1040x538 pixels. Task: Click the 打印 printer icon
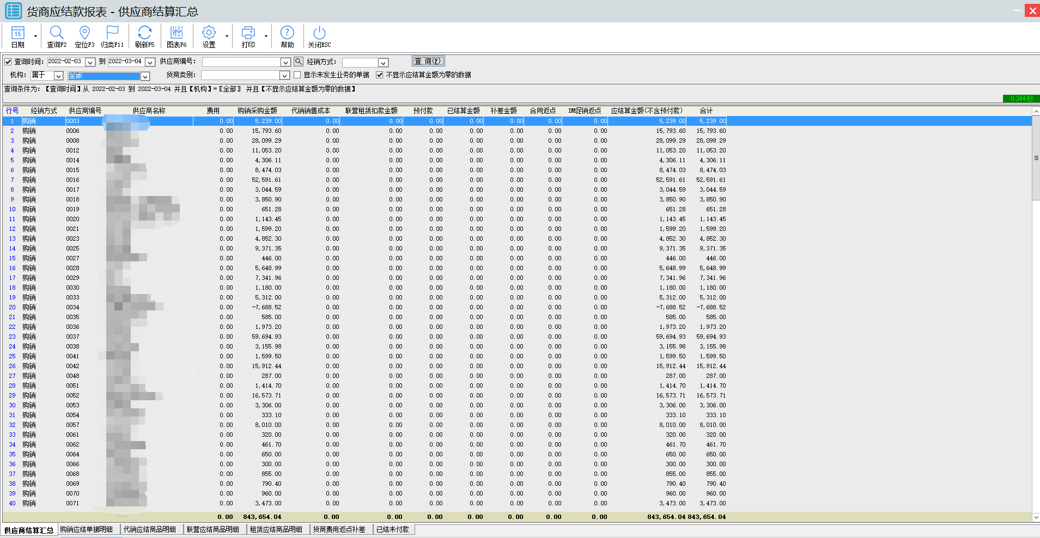(248, 33)
